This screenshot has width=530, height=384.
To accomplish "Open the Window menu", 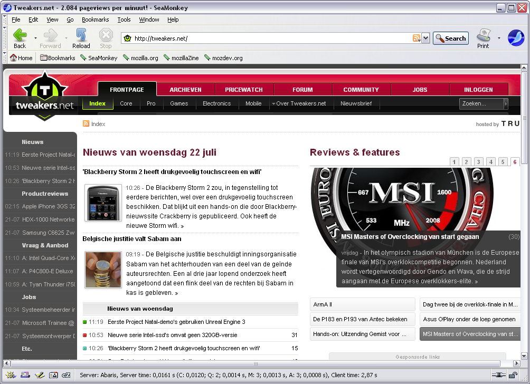I will tap(149, 20).
